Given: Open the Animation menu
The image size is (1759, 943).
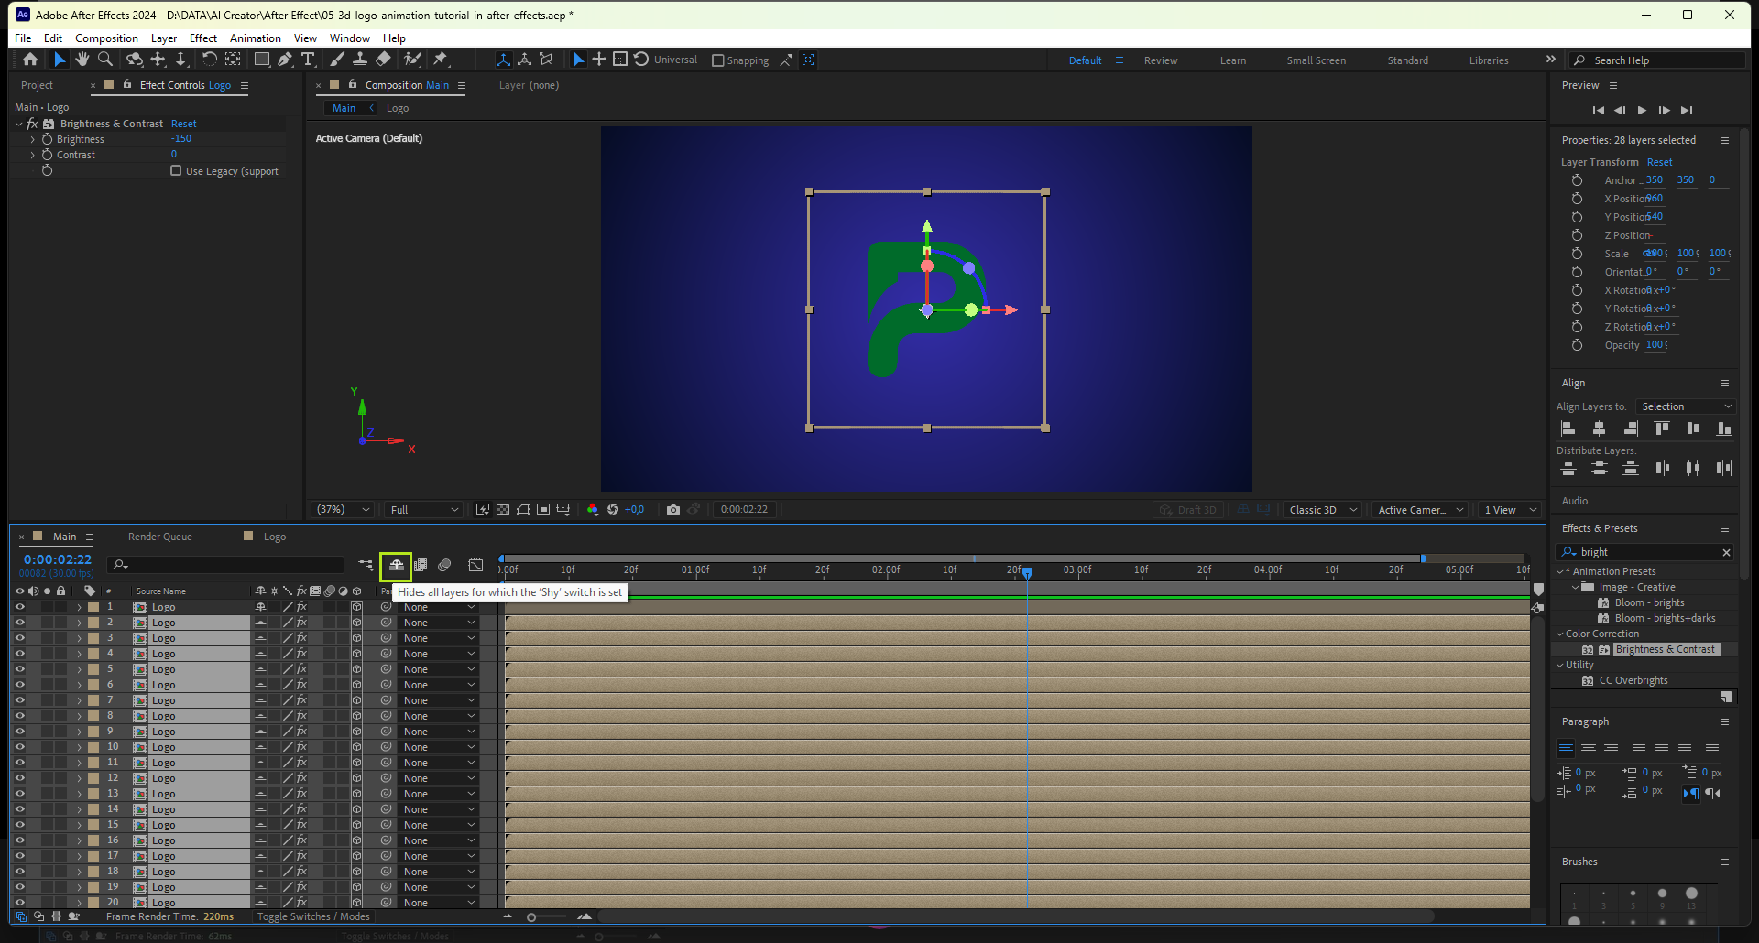Looking at the screenshot, I should [255, 38].
